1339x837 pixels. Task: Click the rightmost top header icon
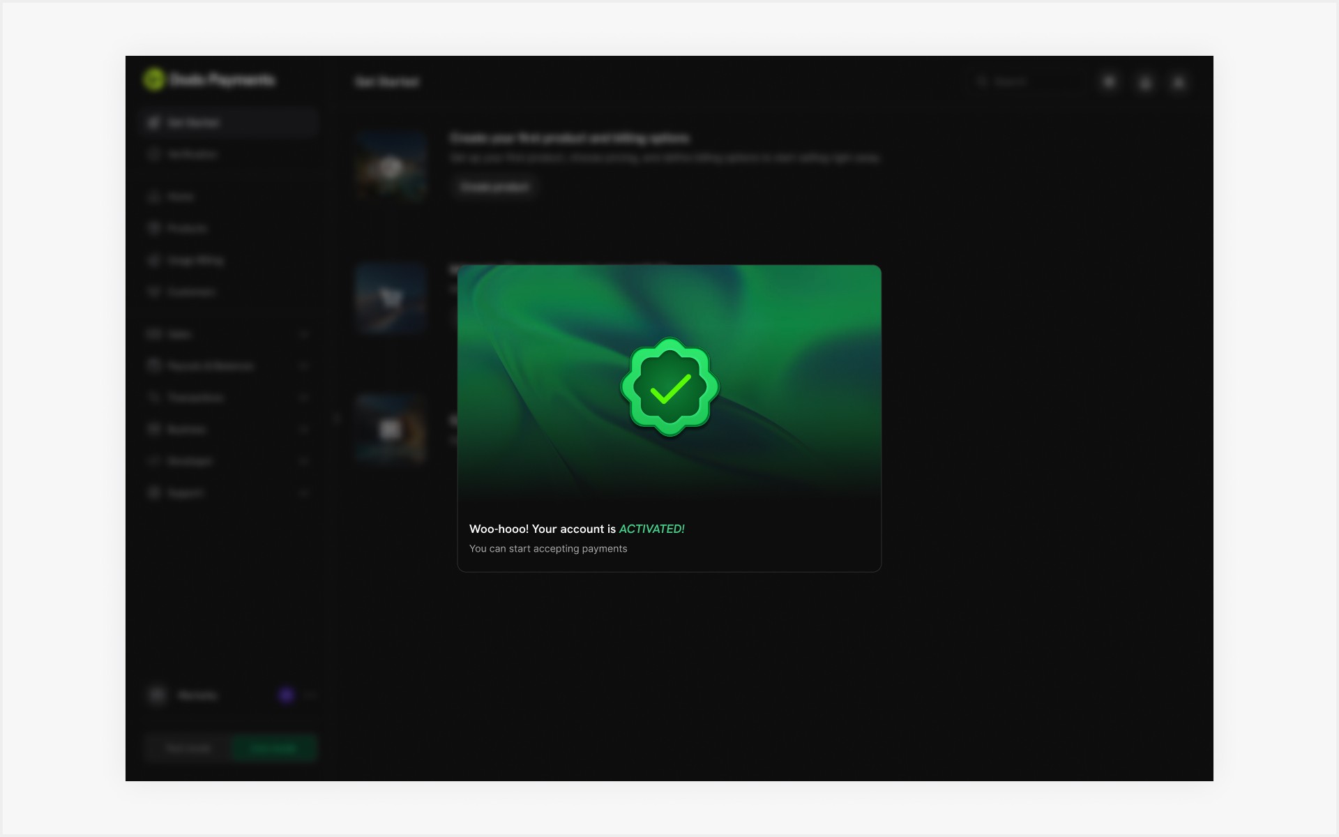click(x=1179, y=82)
